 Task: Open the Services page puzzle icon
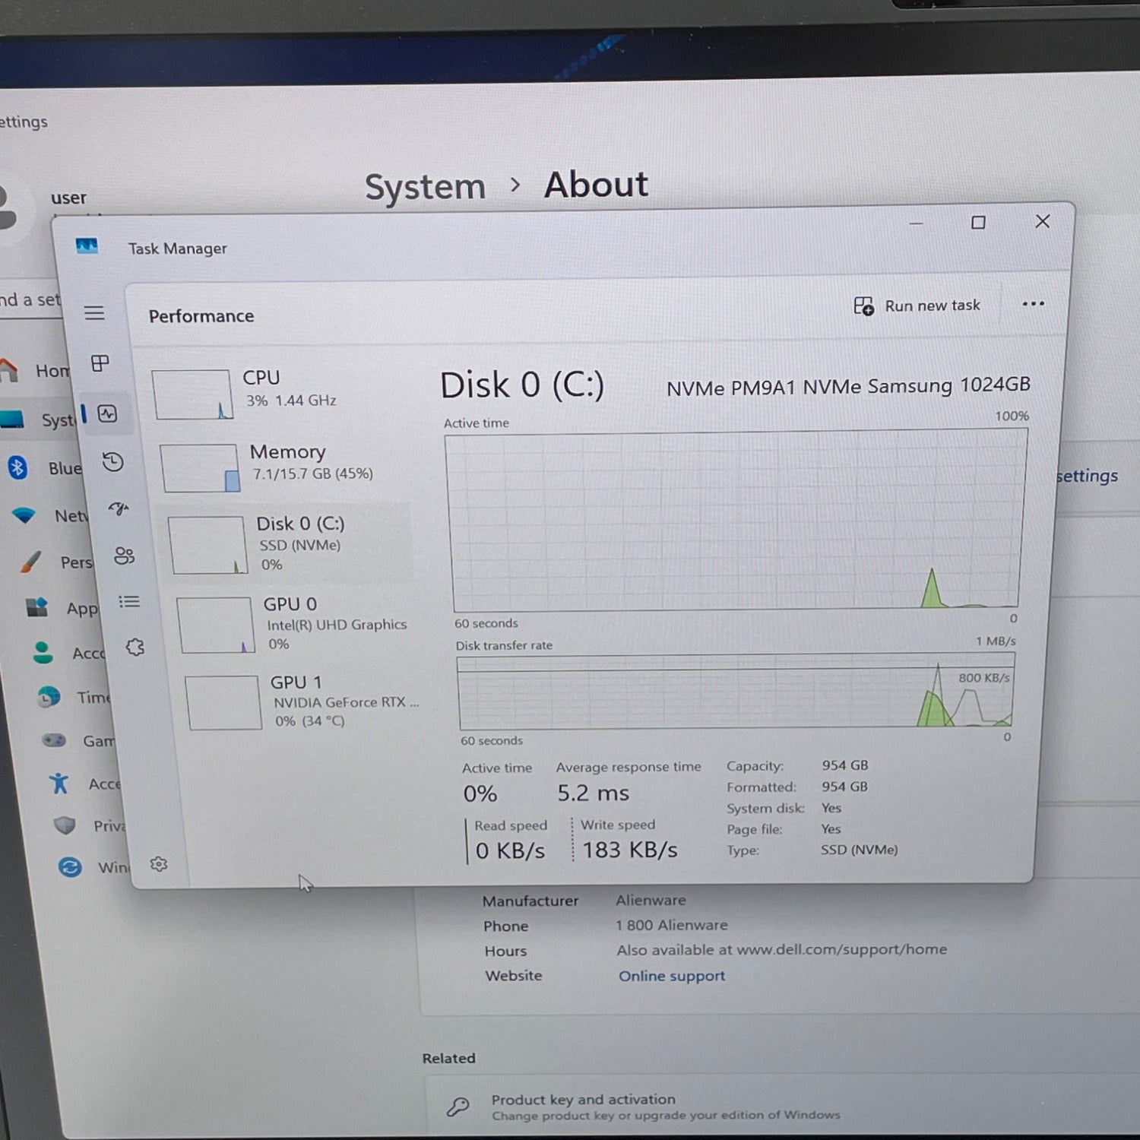pos(135,648)
